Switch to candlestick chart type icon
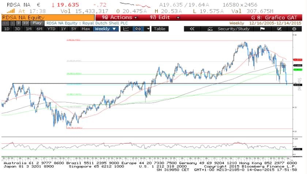 click(x=138, y=29)
